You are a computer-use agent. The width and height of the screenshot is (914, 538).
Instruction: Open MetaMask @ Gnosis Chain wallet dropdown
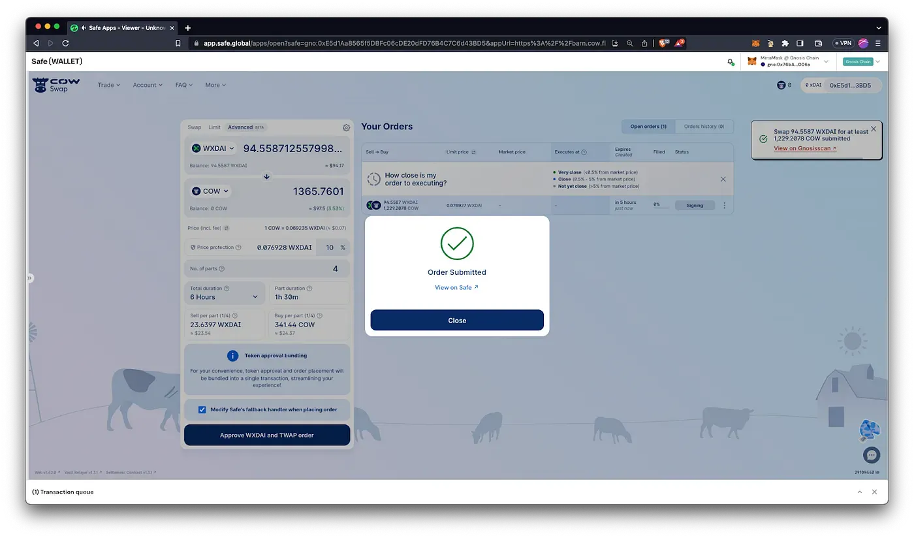(x=788, y=61)
